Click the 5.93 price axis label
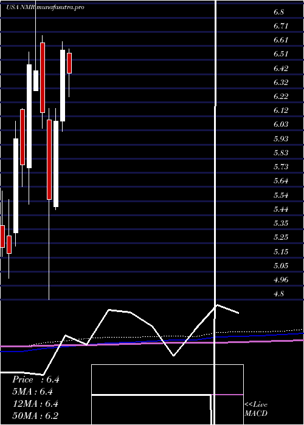This screenshot has width=304, height=425. pyautogui.click(x=281, y=139)
